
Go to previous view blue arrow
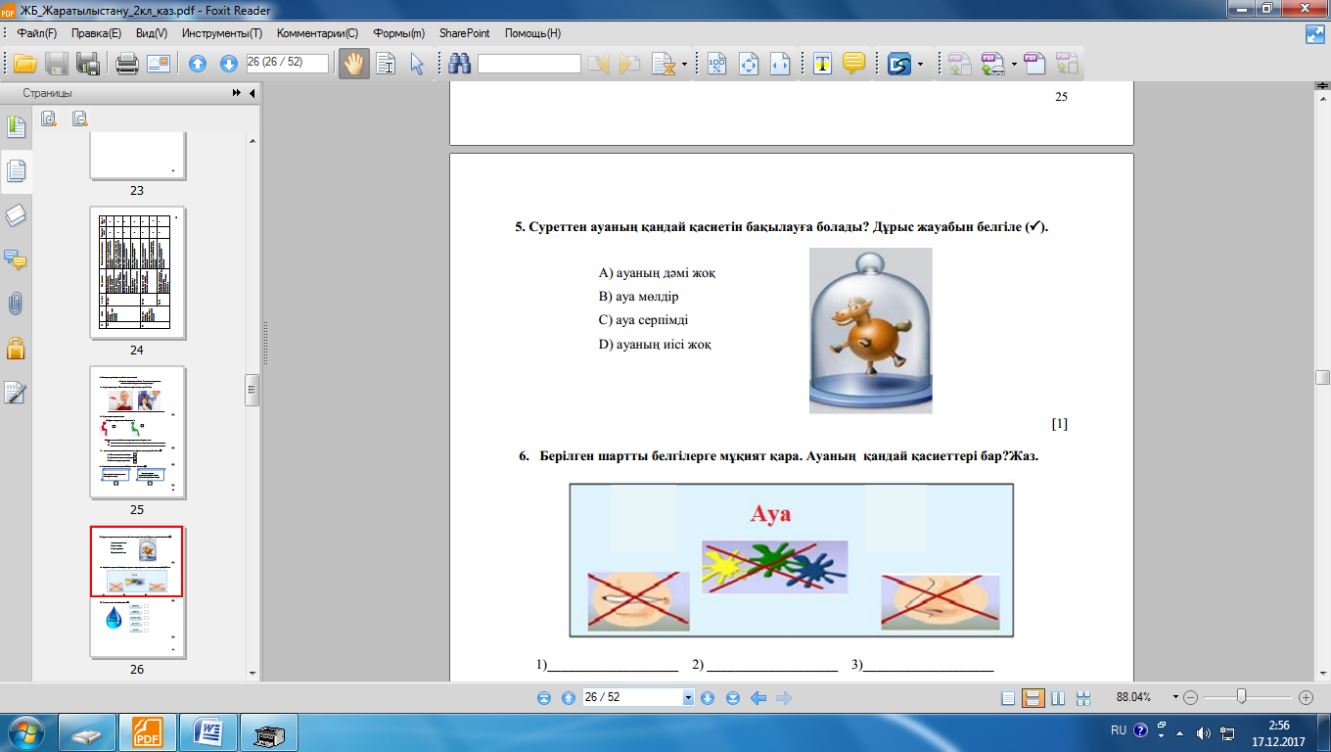[x=757, y=698]
